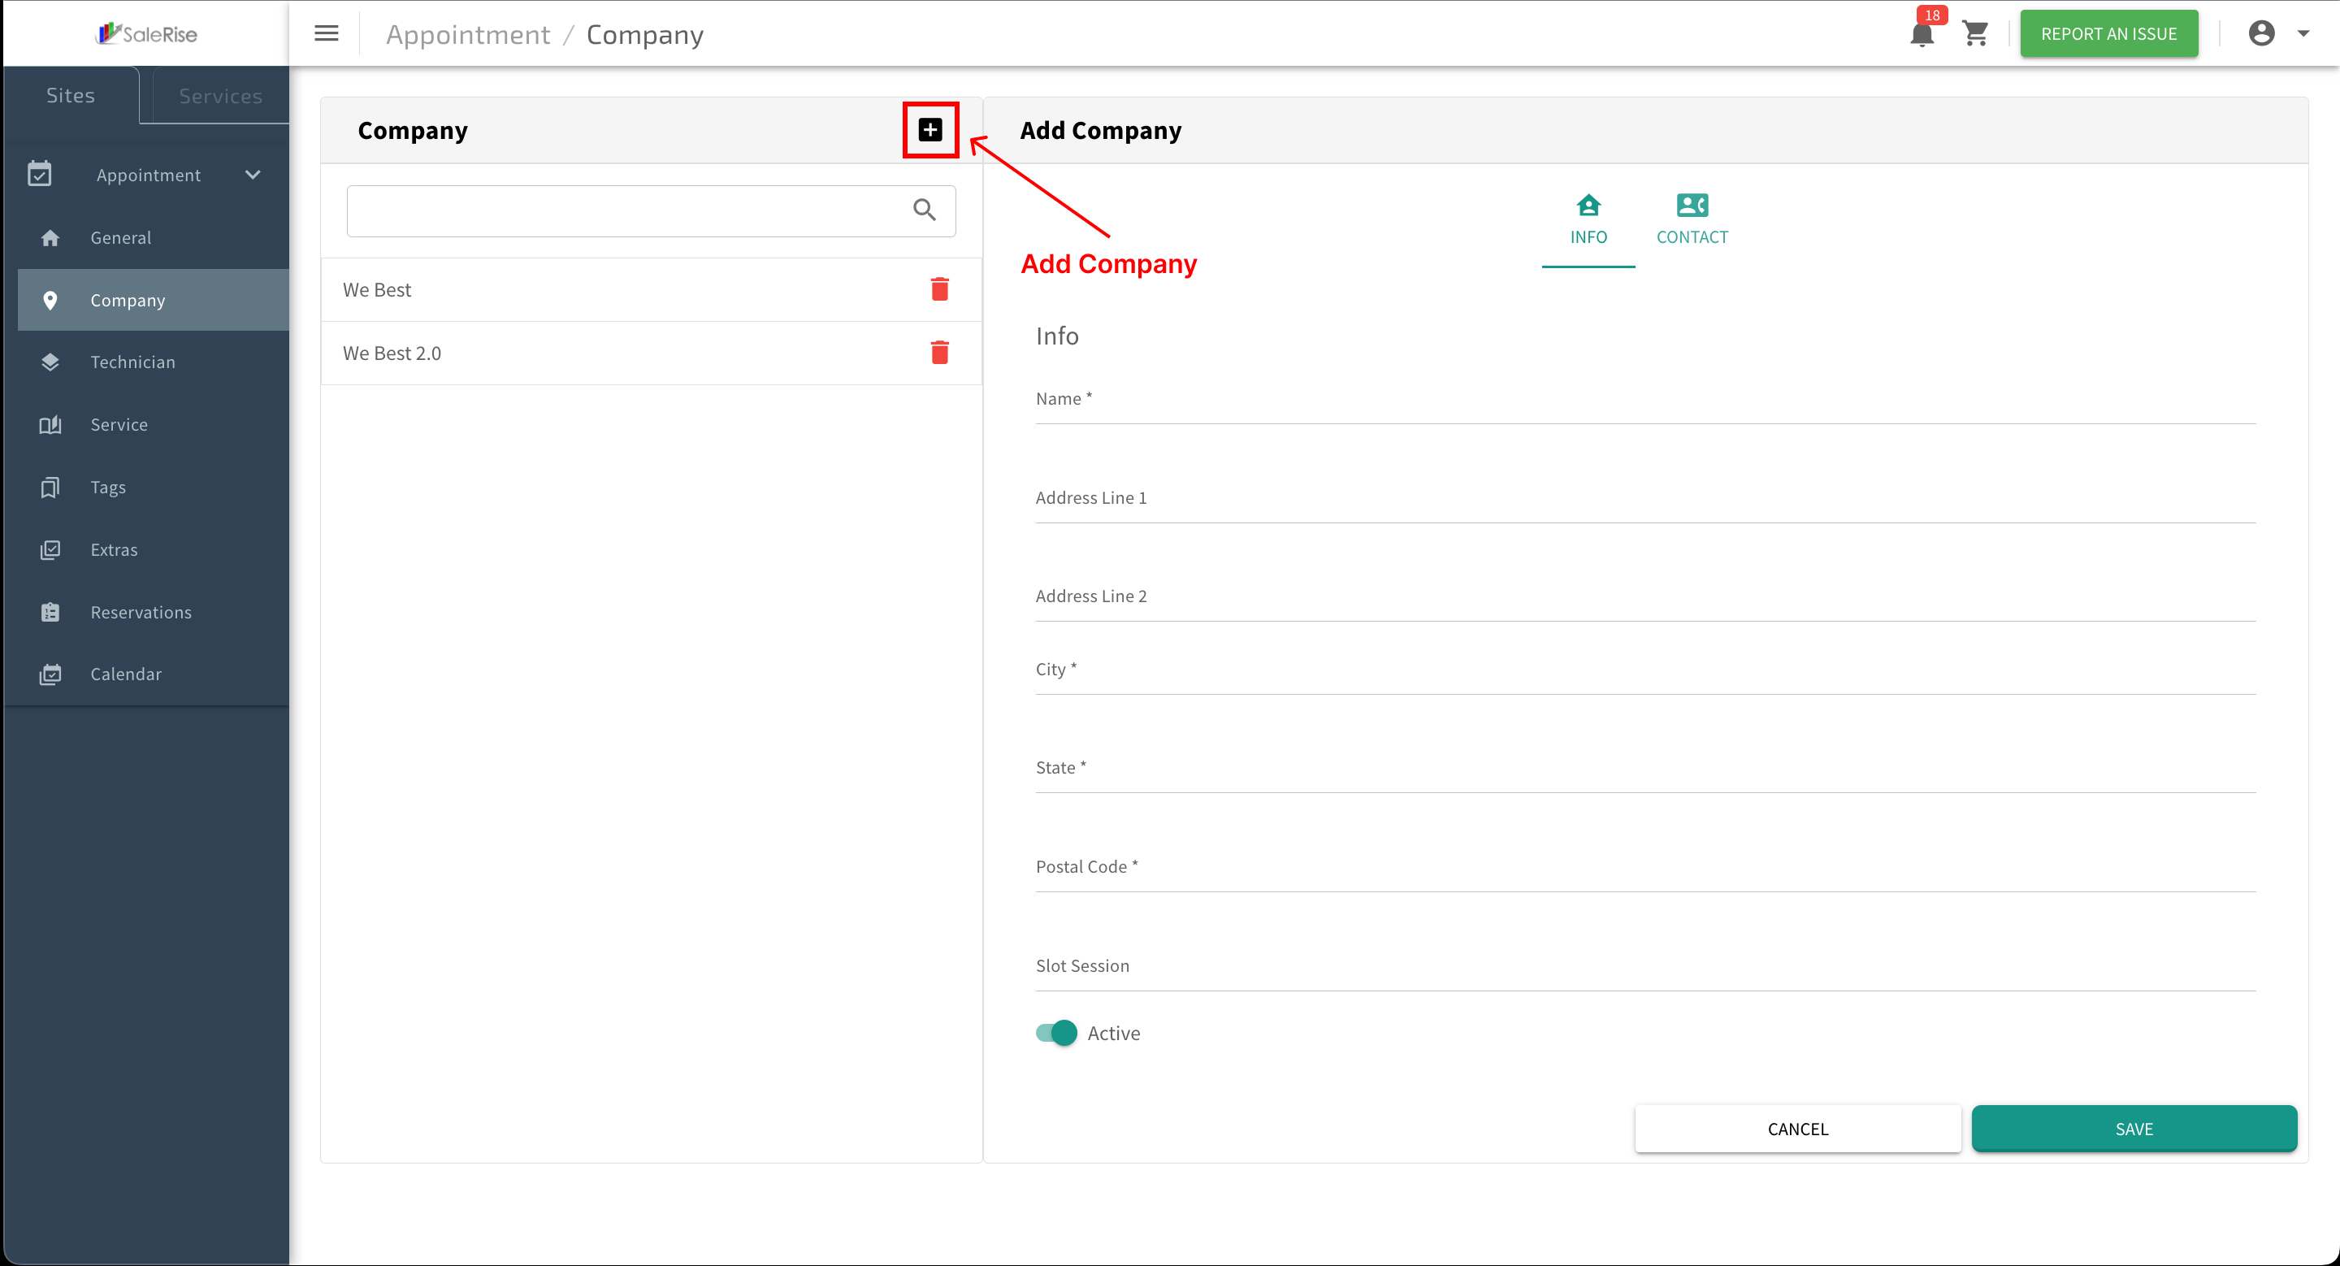Screen dimensions: 2340x1266
Task: Open the user account dropdown arrow
Action: coord(2303,33)
